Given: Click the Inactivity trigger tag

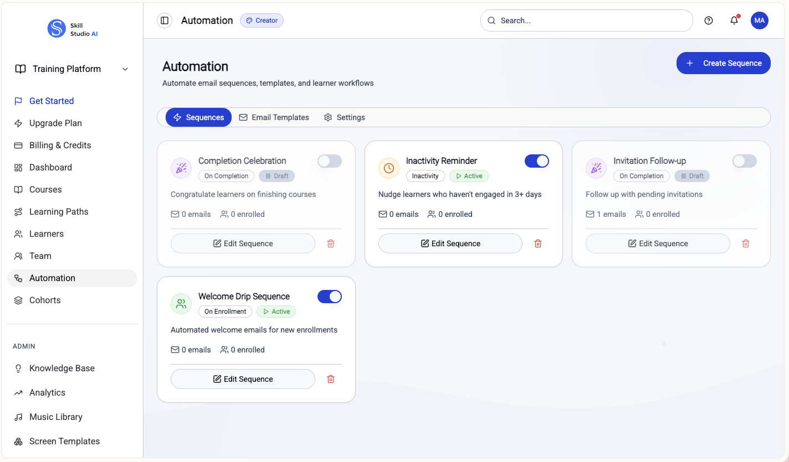Looking at the screenshot, I should pyautogui.click(x=425, y=176).
